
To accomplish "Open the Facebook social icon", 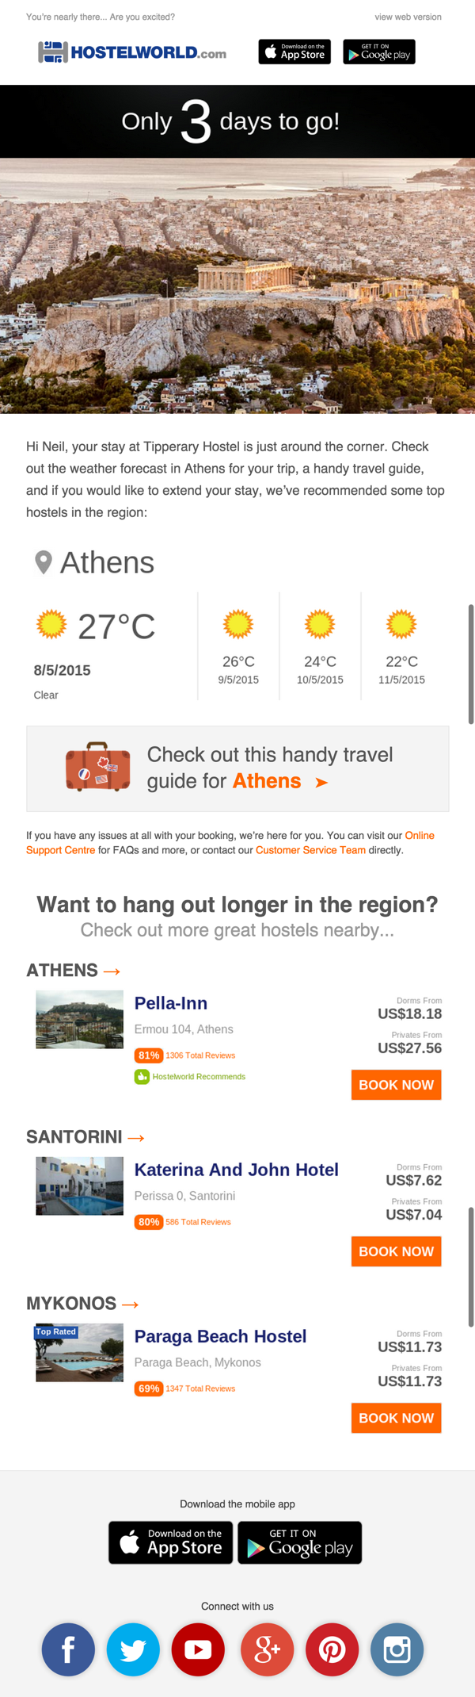I will [x=68, y=1649].
